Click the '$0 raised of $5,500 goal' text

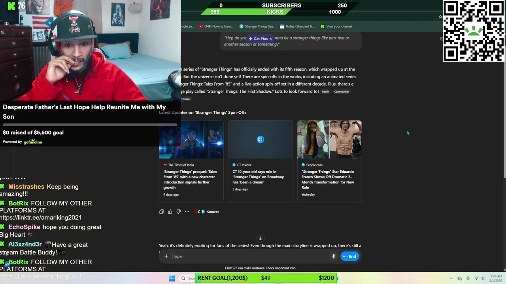click(x=33, y=133)
